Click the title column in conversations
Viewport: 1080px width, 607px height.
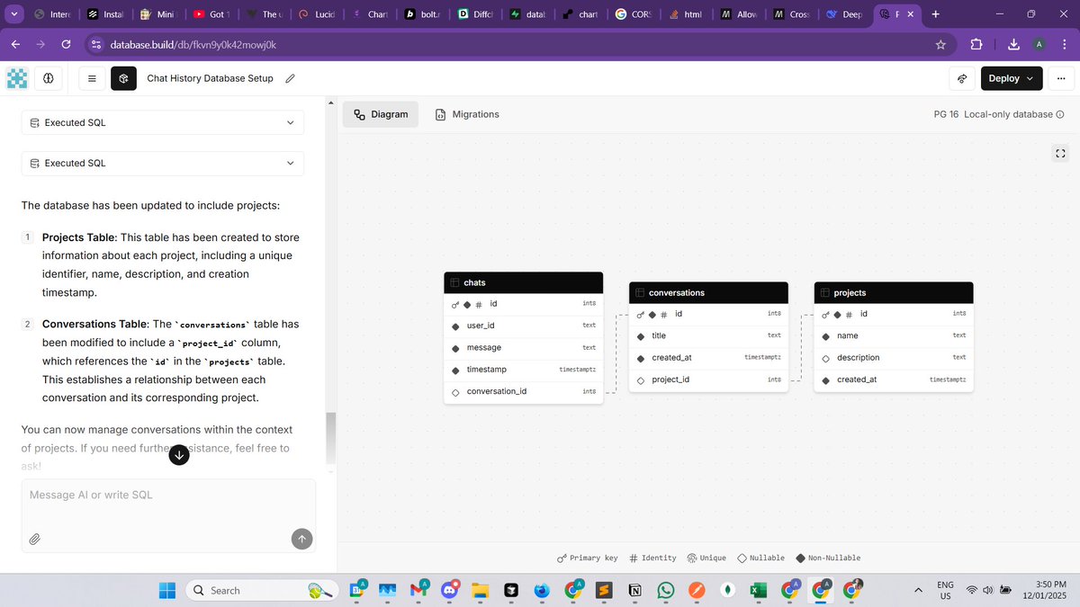click(708, 335)
